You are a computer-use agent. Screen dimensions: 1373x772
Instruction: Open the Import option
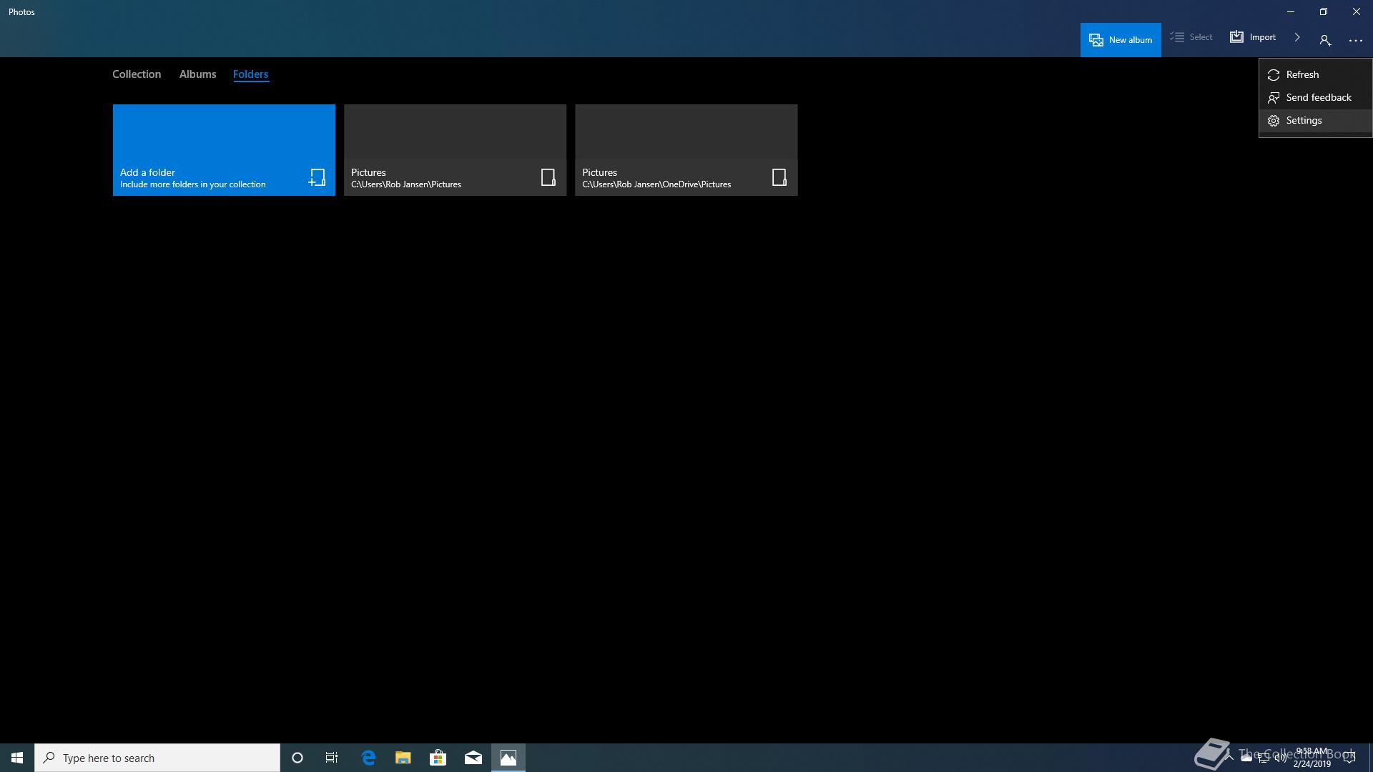coord(1253,37)
